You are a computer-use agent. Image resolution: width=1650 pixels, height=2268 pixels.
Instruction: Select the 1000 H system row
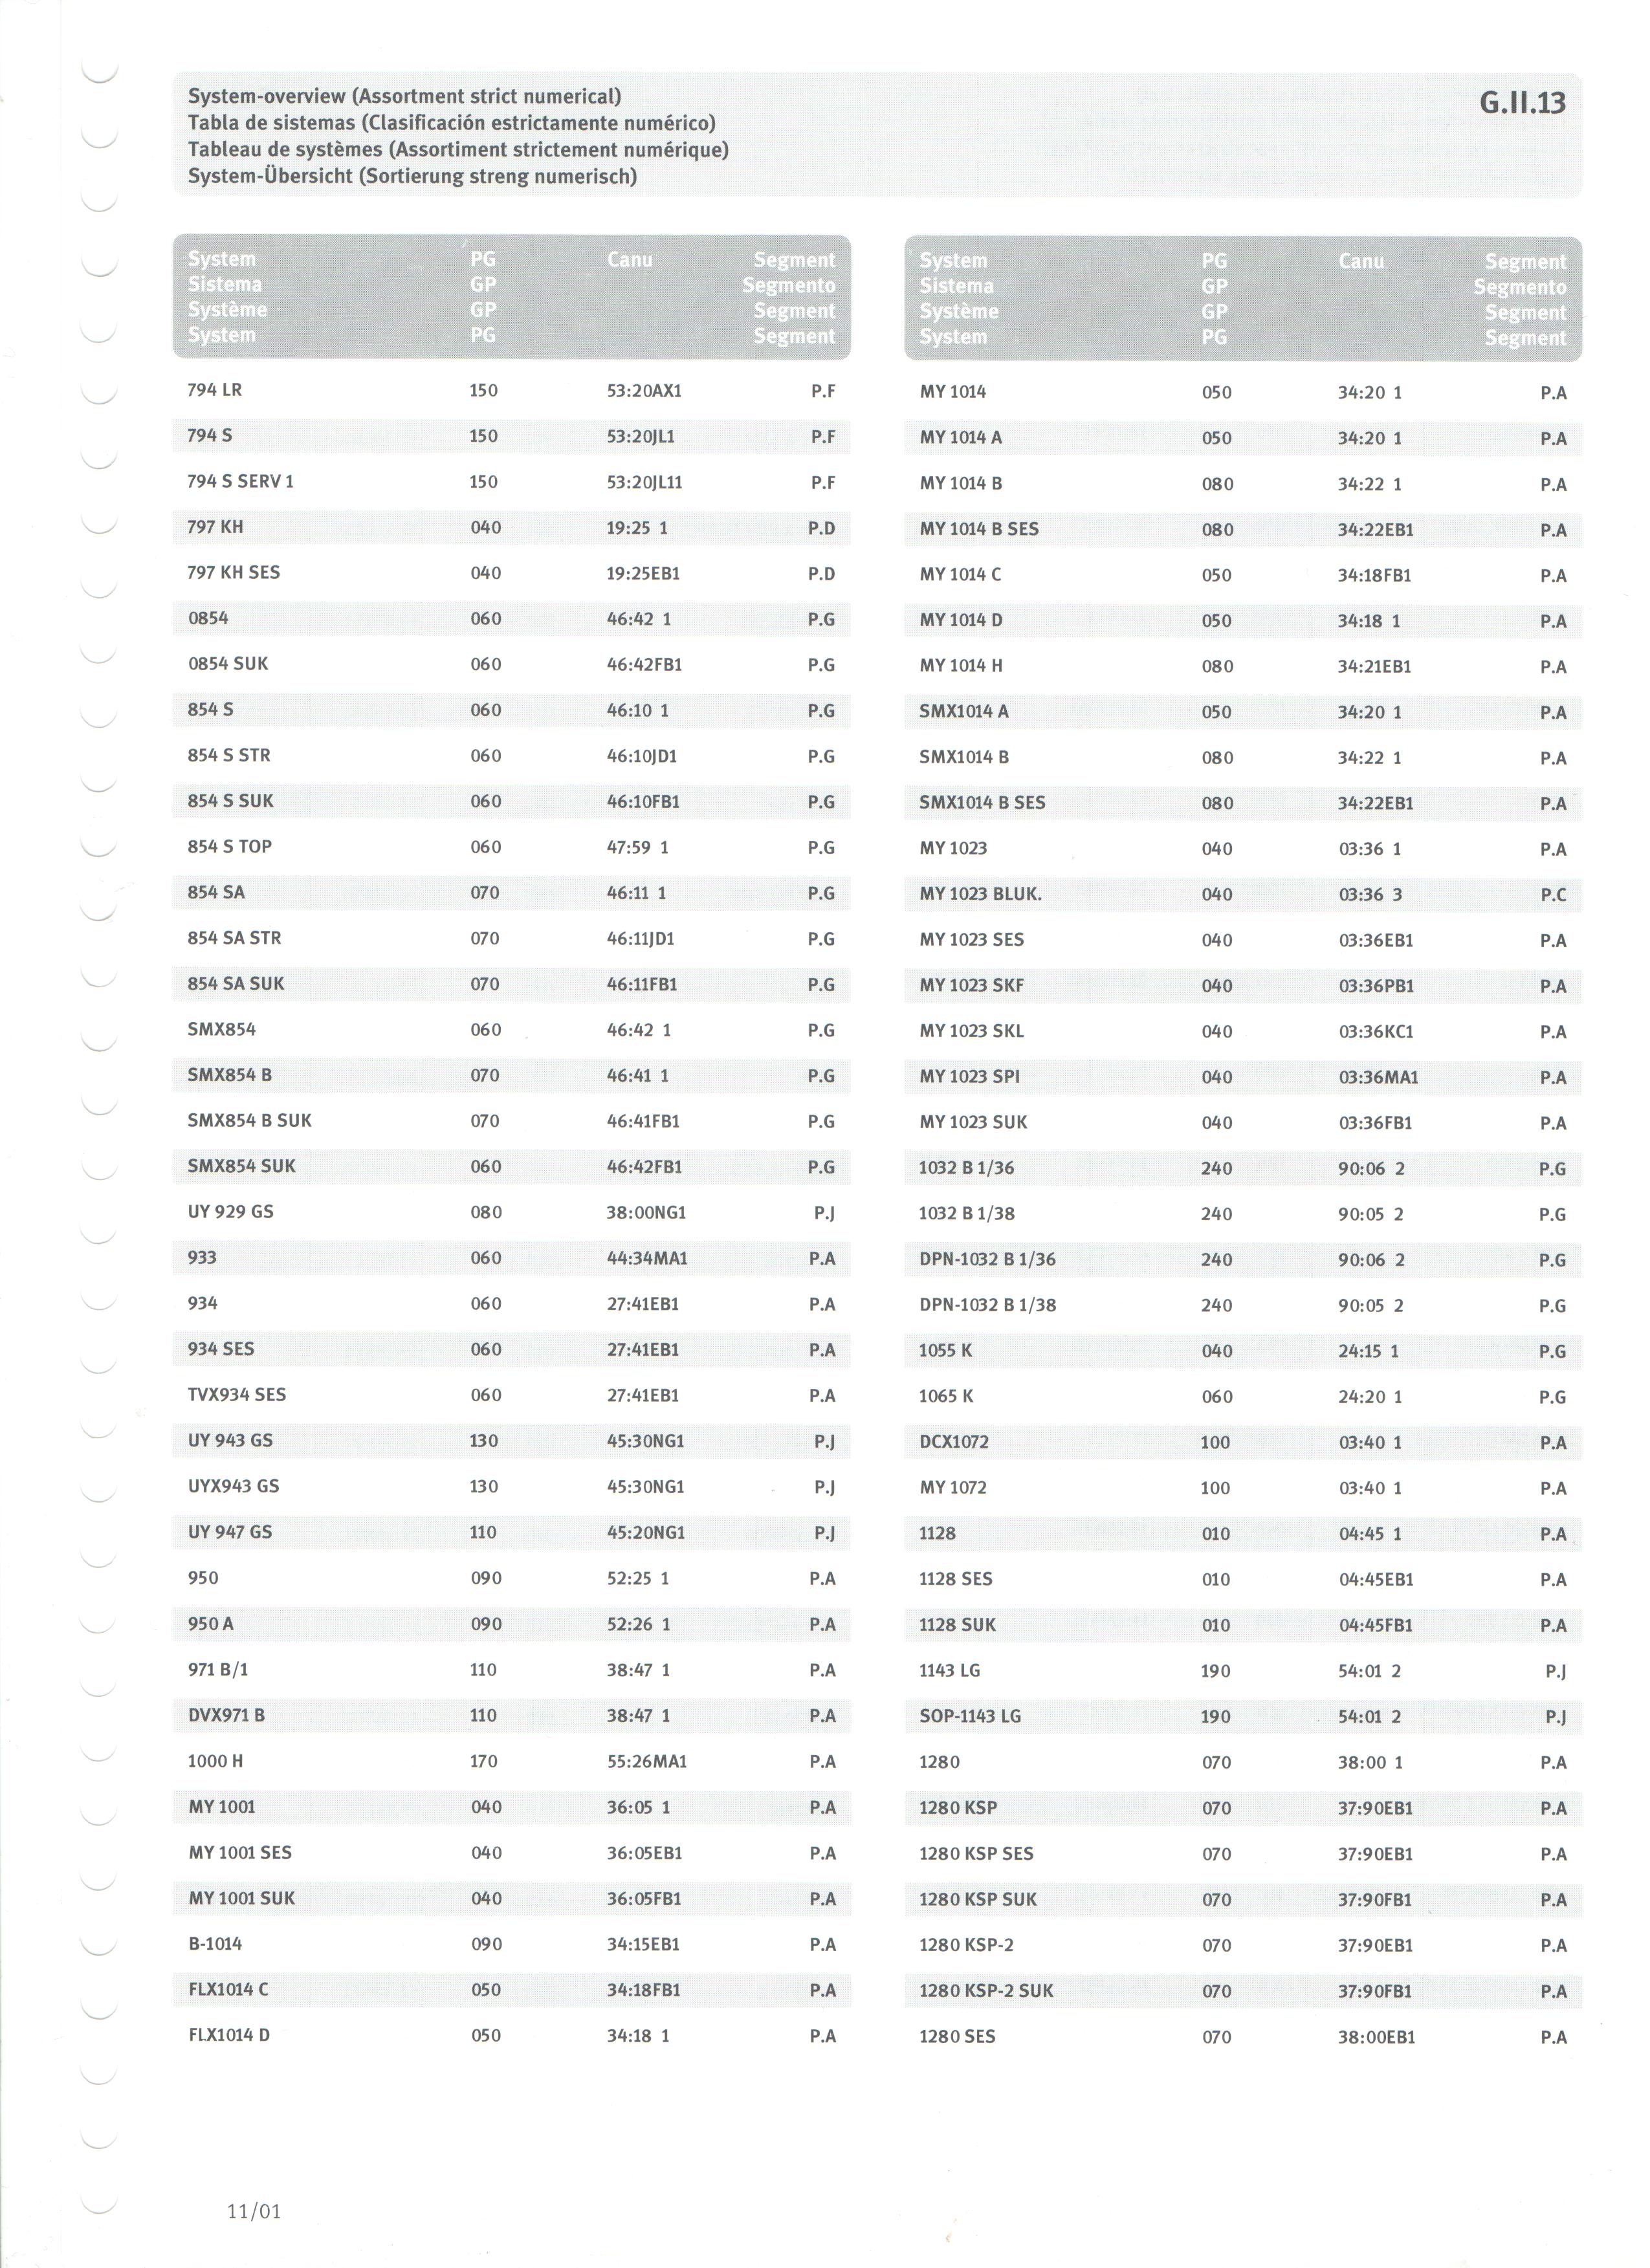[511, 1761]
